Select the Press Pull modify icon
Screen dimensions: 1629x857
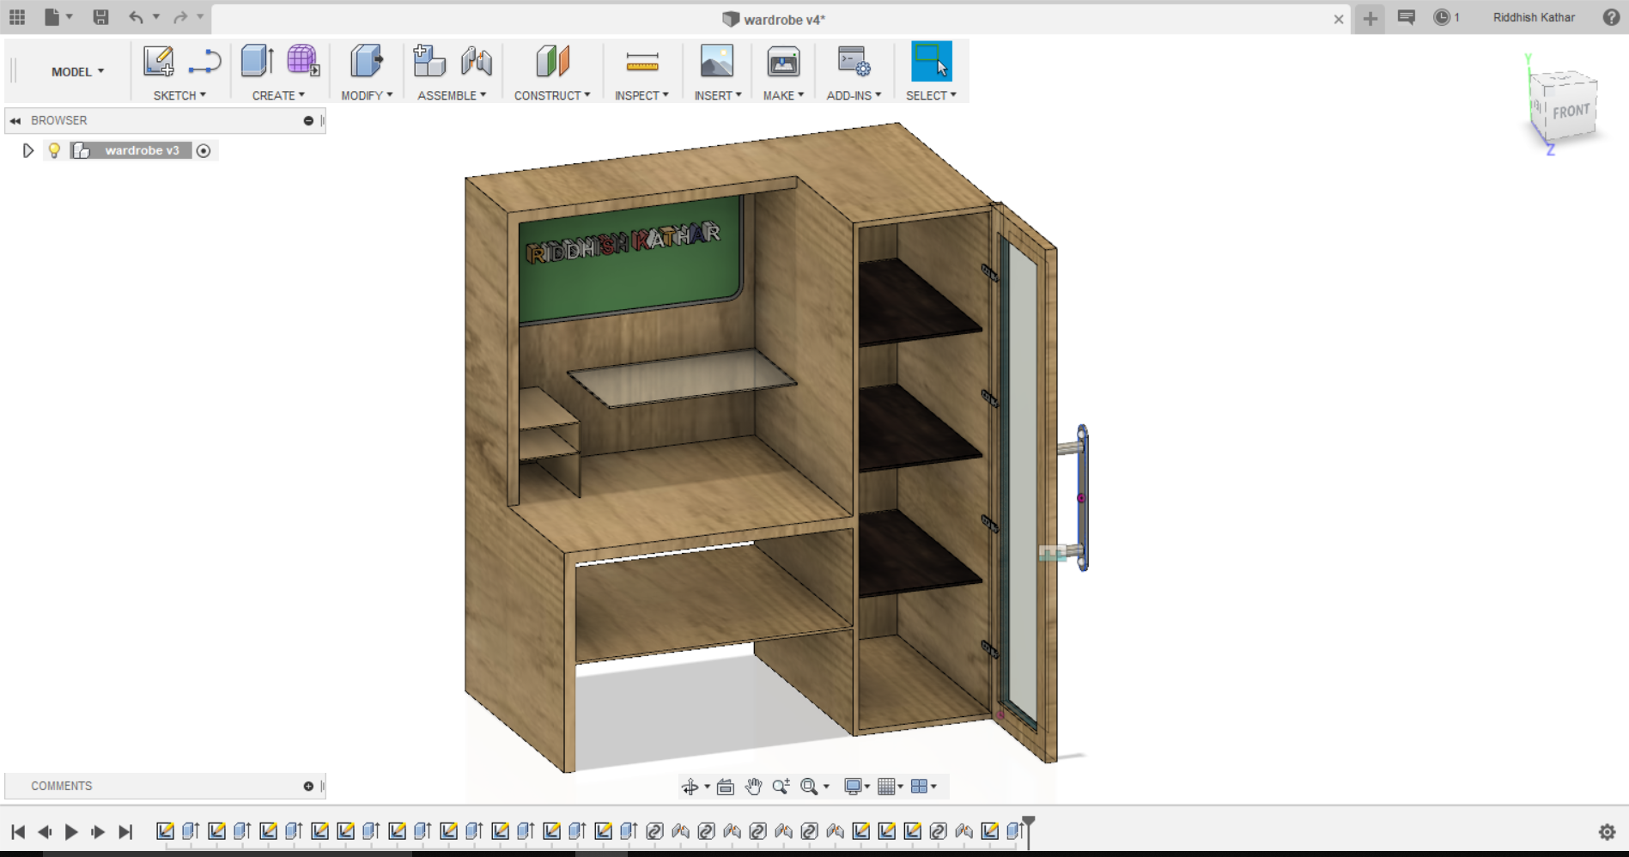click(367, 62)
